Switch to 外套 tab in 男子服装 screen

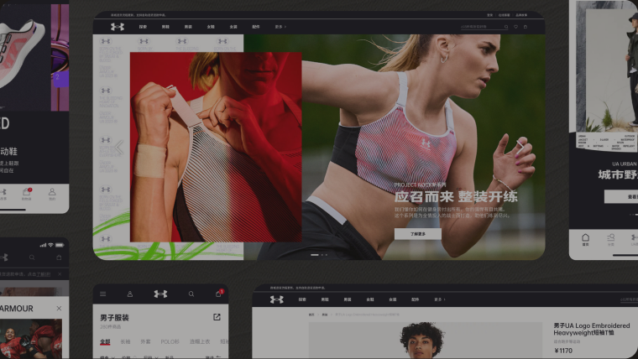[x=146, y=342]
